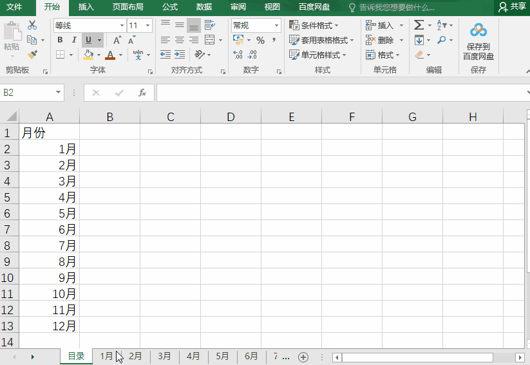Viewport: 530px width, 365px height.
Task: Apply cell borders icon
Action: (60, 55)
